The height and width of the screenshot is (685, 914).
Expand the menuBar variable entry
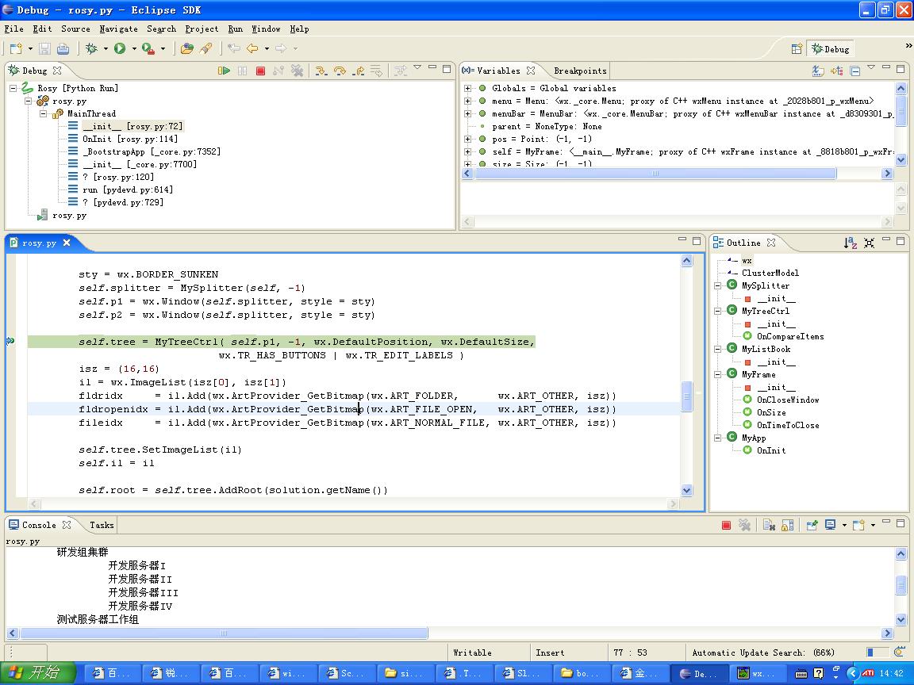pyautogui.click(x=467, y=114)
